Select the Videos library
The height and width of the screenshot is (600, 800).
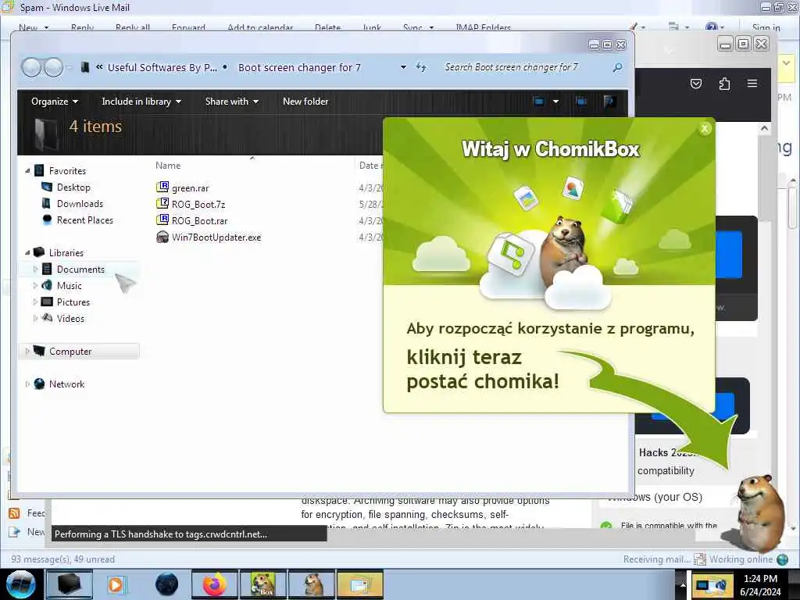tap(70, 319)
